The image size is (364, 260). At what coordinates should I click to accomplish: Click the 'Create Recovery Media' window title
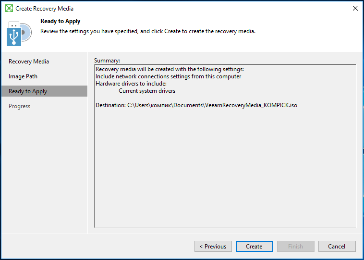pyautogui.click(x=44, y=9)
